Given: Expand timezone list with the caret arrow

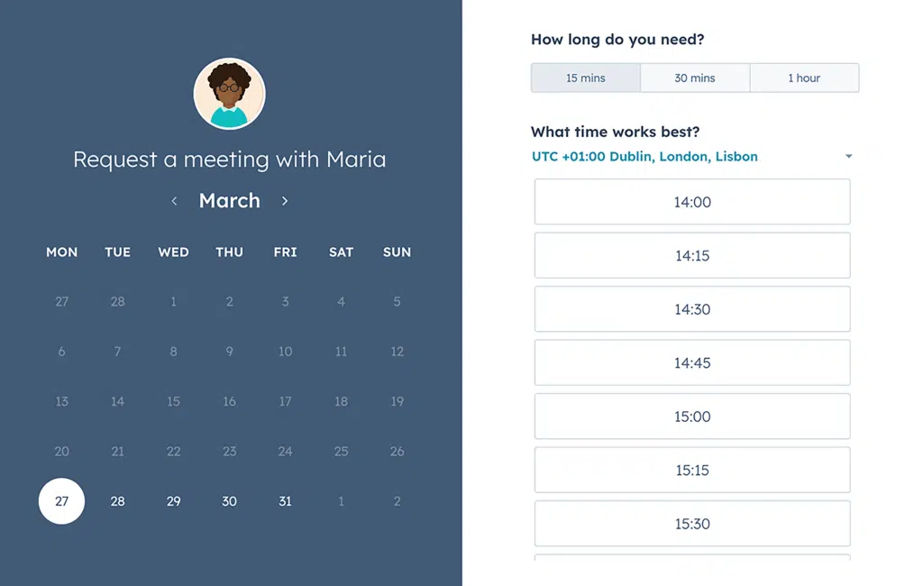Looking at the screenshot, I should [x=848, y=157].
